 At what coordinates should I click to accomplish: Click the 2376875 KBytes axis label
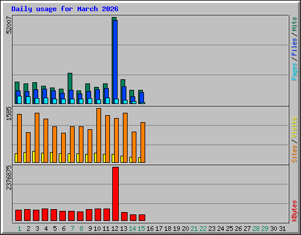coord(9,177)
